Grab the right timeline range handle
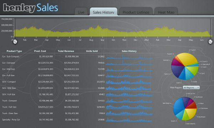 click(x=210, y=42)
